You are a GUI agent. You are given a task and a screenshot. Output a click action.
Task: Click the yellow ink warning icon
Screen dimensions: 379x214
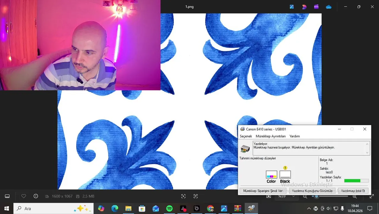285,168
